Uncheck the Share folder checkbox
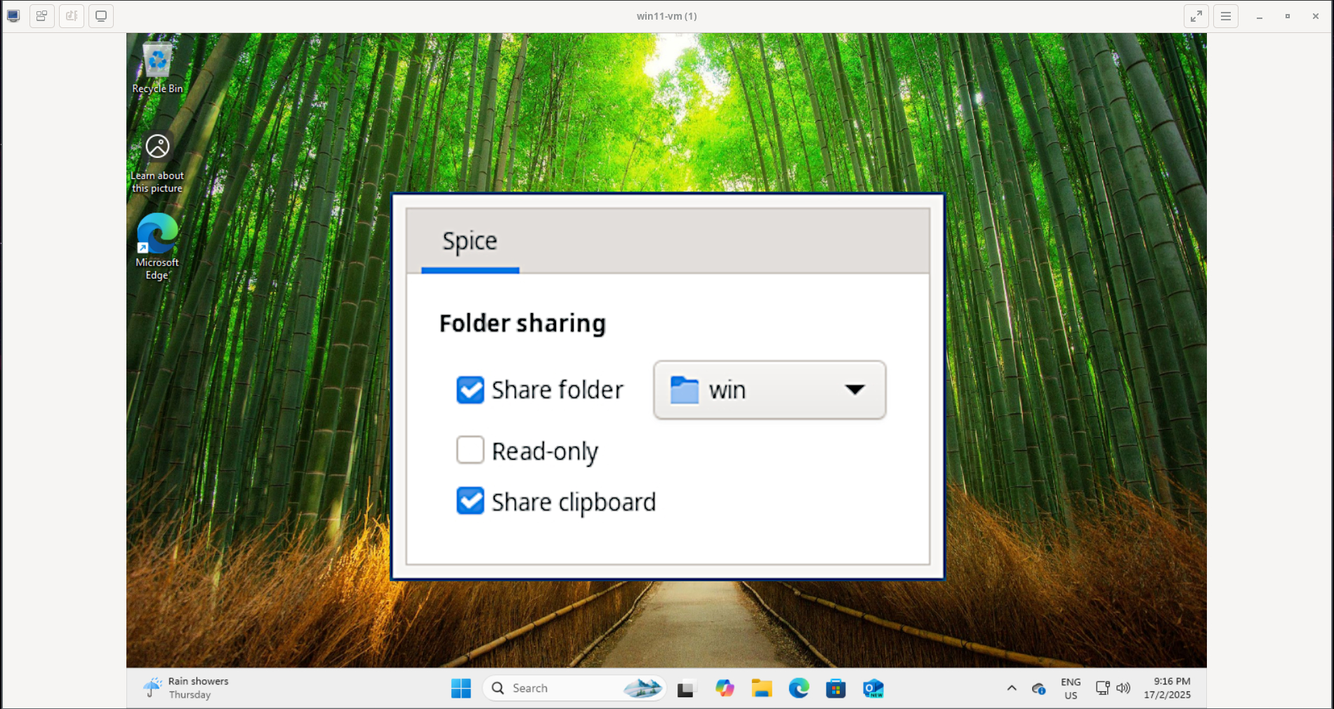Image resolution: width=1334 pixels, height=709 pixels. tap(470, 390)
